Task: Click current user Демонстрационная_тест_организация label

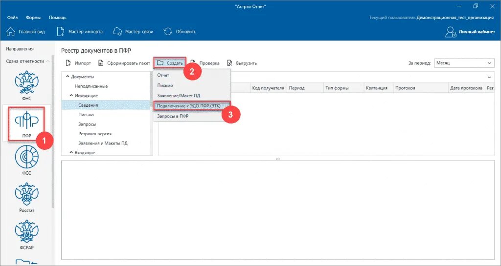Action: coord(455,18)
